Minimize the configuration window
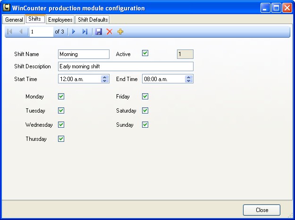The width and height of the screenshot is (295, 220). pos(265,8)
